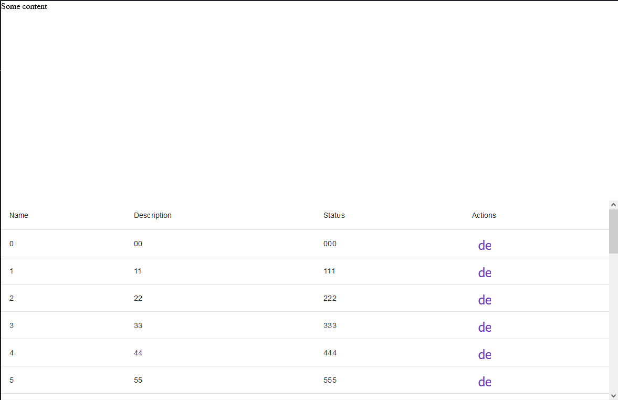Click the de action link in row 0
The width and height of the screenshot is (618, 400).
(485, 245)
